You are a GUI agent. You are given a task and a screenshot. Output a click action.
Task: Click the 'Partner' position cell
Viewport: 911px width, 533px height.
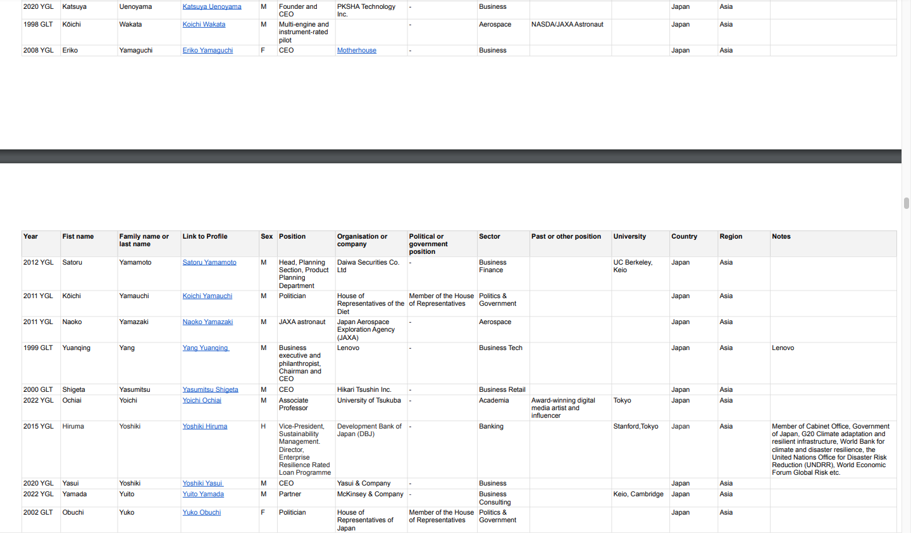click(306, 498)
